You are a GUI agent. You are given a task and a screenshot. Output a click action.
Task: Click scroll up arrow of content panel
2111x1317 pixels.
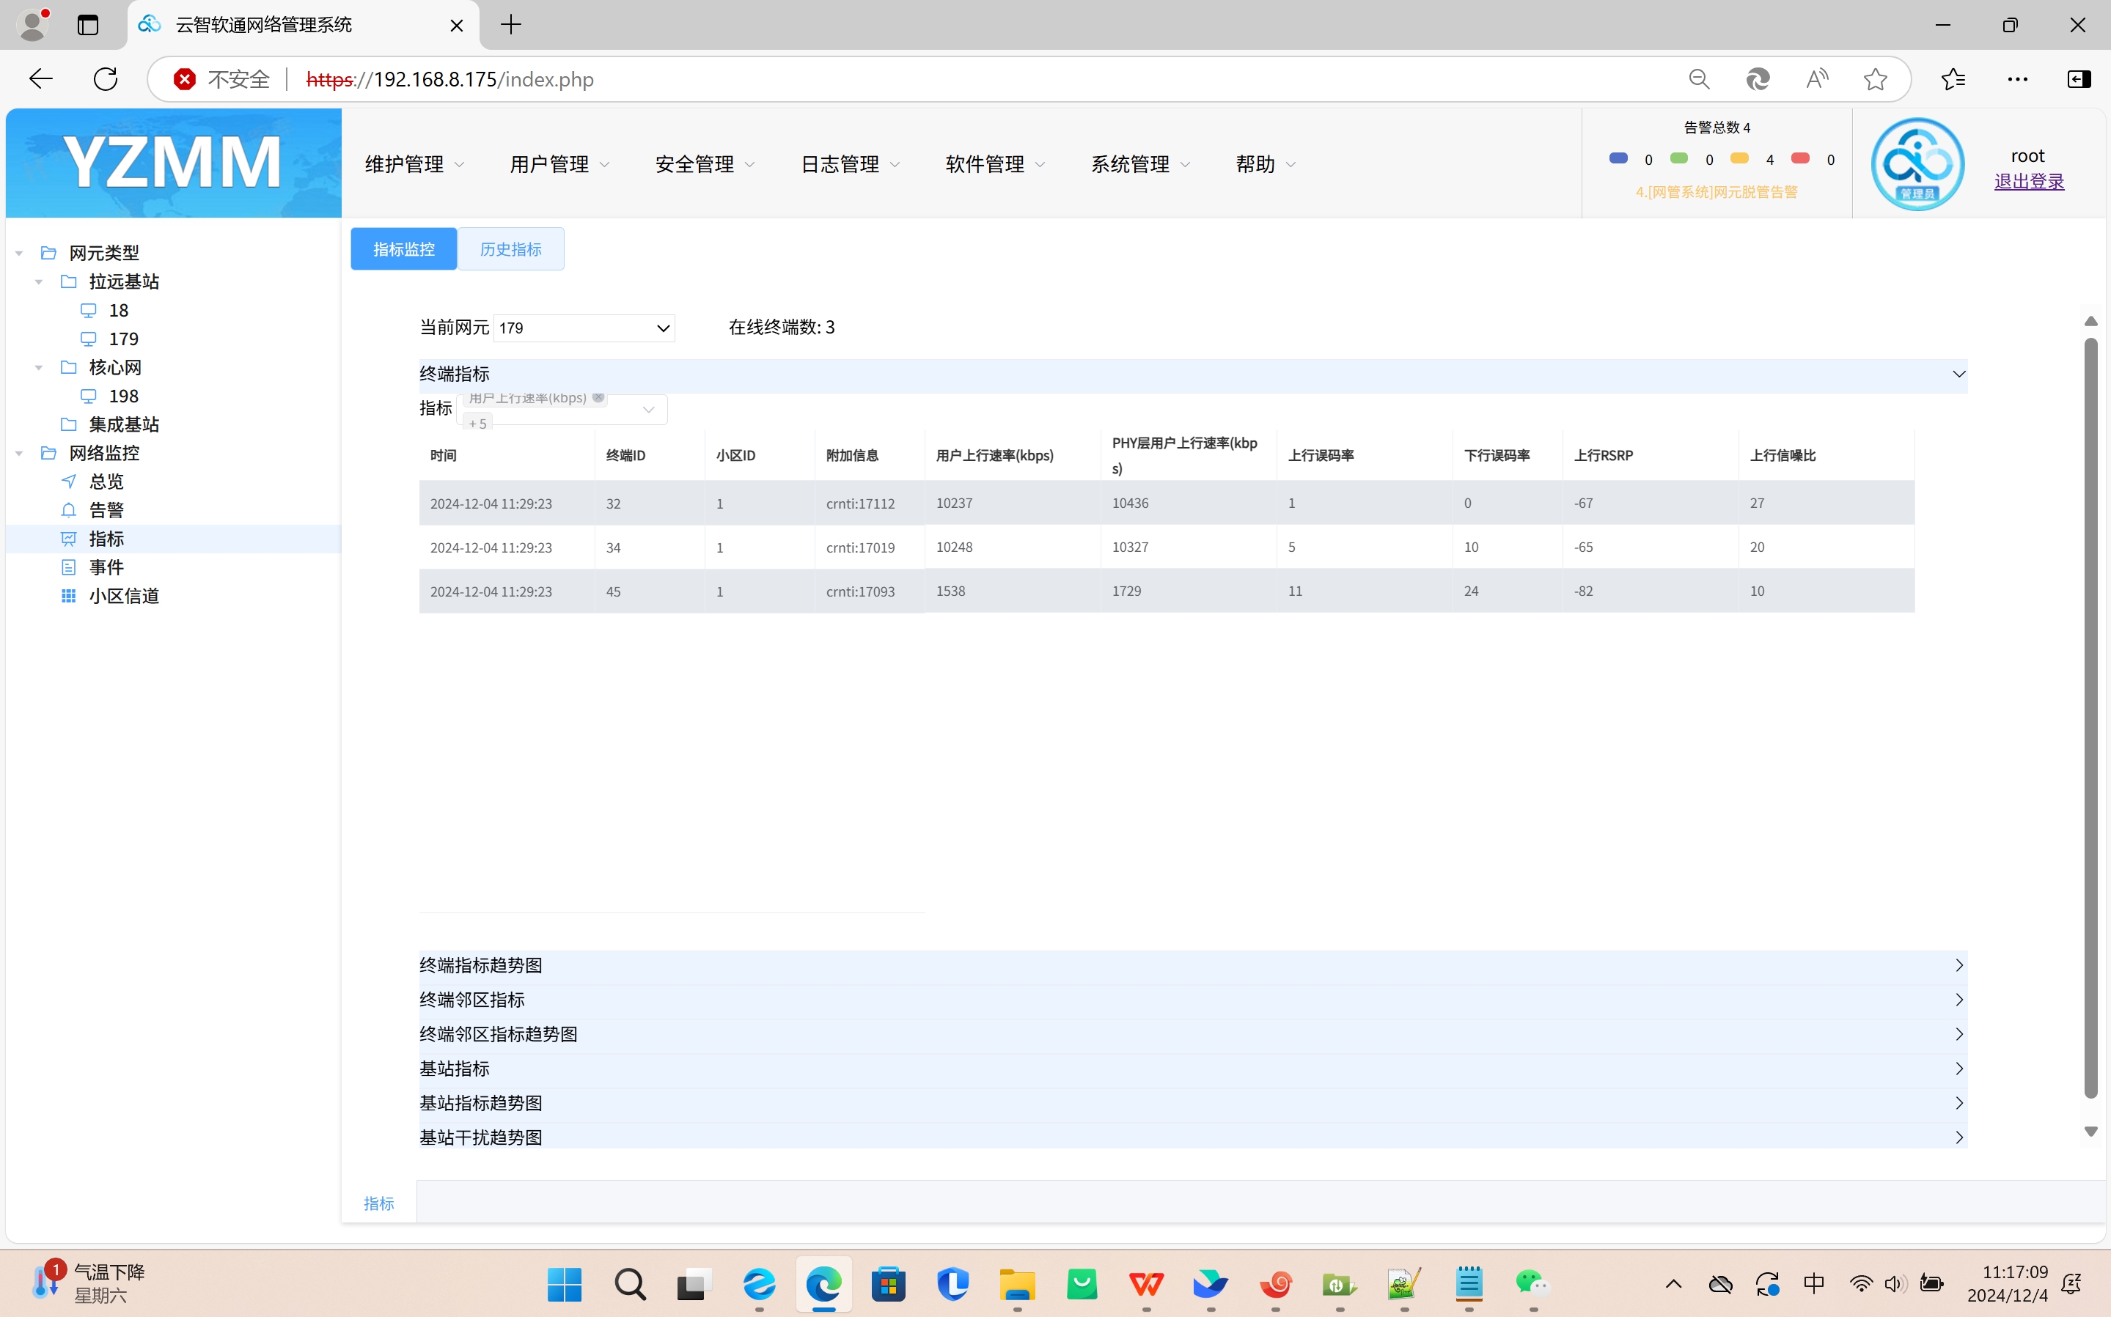coord(2090,322)
